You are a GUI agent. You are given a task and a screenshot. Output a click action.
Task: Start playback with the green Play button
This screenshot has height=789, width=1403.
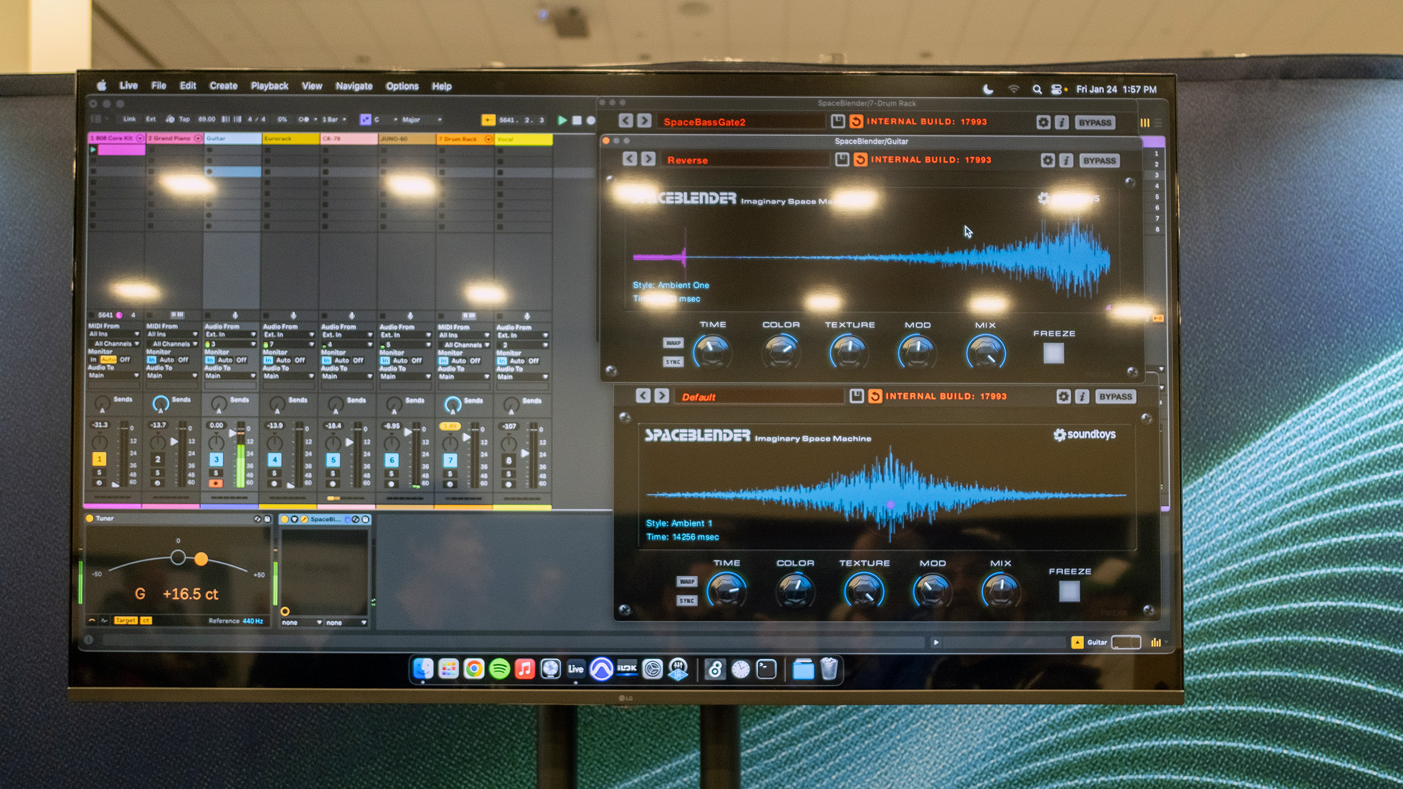562,120
